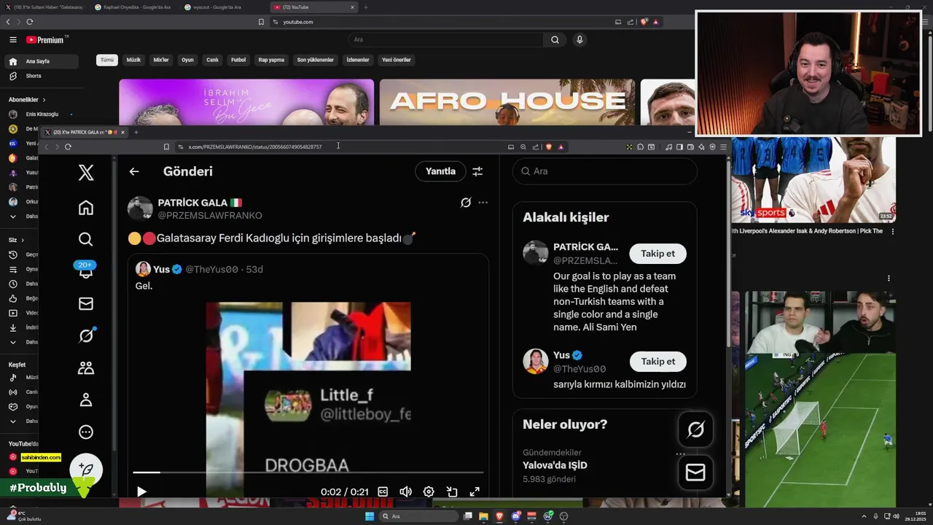Click the Grok icon on Patrick Gala's post
The height and width of the screenshot is (525, 933).
click(x=466, y=203)
